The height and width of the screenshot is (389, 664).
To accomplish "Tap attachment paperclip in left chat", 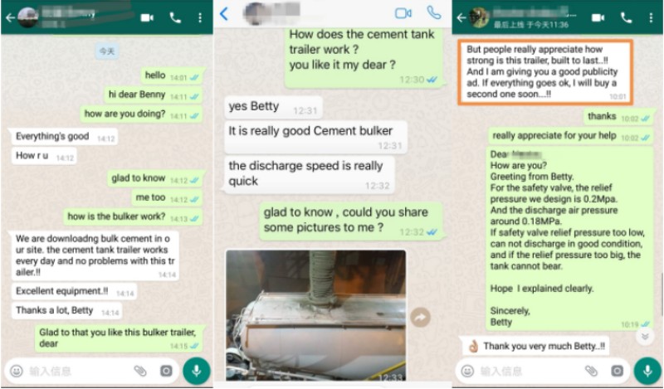I will pos(140,372).
